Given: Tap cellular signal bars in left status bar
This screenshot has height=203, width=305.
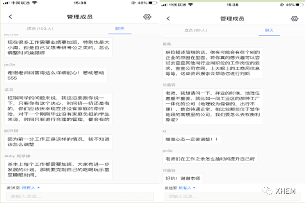Looking at the screenshot, I should [x=5, y=3].
